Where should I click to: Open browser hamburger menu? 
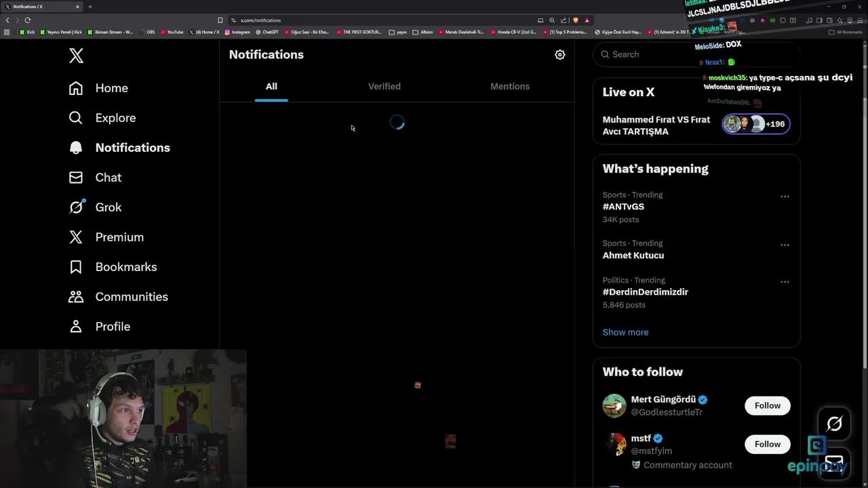click(860, 20)
